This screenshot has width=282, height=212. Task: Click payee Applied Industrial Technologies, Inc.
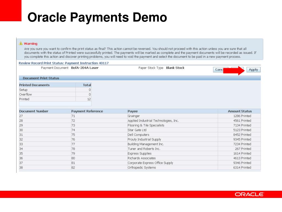coord(153,121)
